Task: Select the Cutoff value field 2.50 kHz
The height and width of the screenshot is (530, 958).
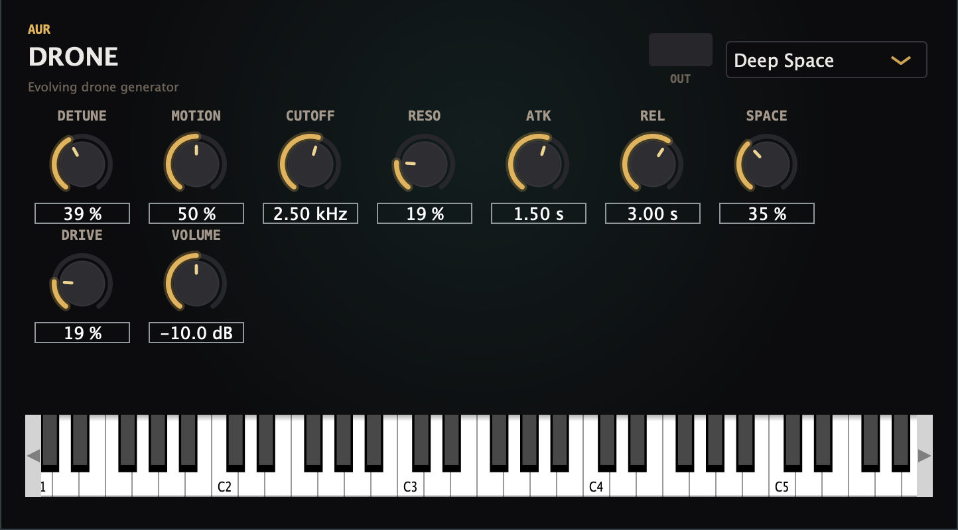Action: click(310, 213)
